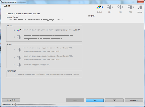The width and height of the screenshot is (145, 107).
Task: Click the current recipient status field
Action: 80,104
